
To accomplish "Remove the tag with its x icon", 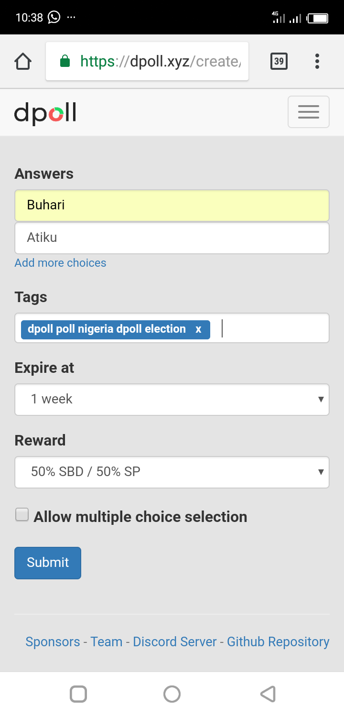I will pos(198,329).
